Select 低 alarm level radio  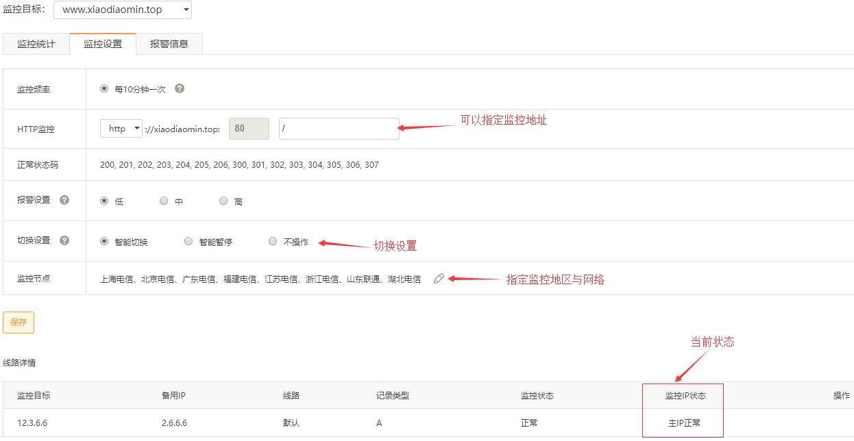pos(104,201)
